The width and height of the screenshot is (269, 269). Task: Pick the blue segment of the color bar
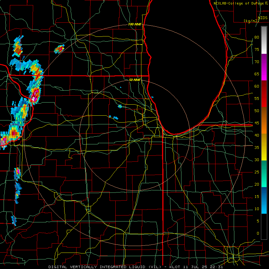click(x=264, y=200)
